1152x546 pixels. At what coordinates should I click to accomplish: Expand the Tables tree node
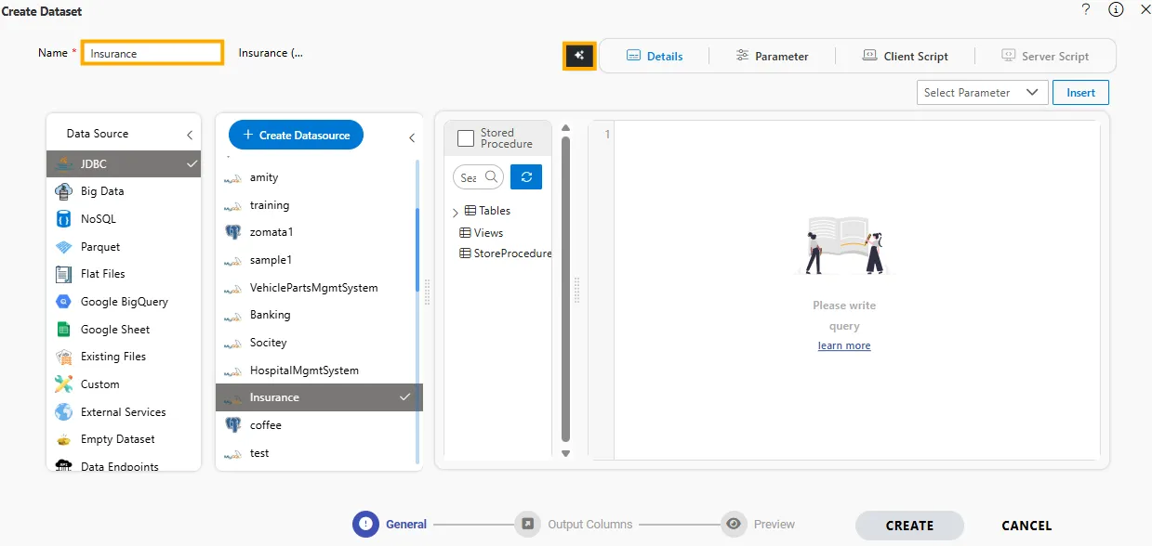(455, 213)
